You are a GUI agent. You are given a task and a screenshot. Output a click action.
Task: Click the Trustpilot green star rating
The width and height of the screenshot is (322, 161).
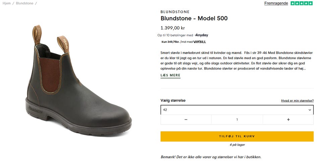302,3
